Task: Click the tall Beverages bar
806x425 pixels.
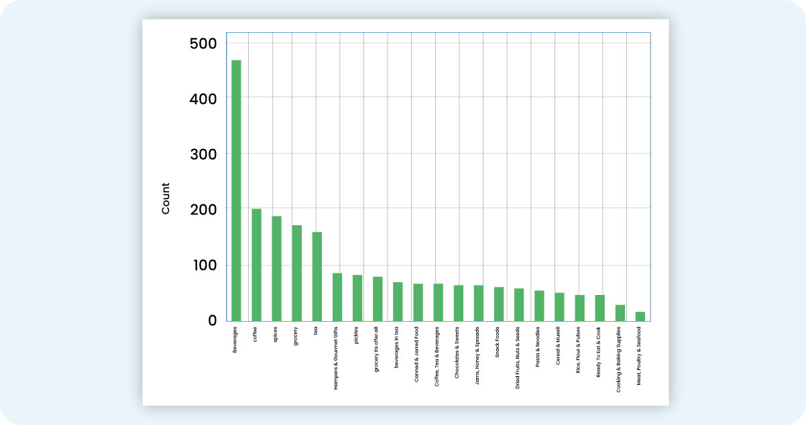Action: click(x=236, y=190)
